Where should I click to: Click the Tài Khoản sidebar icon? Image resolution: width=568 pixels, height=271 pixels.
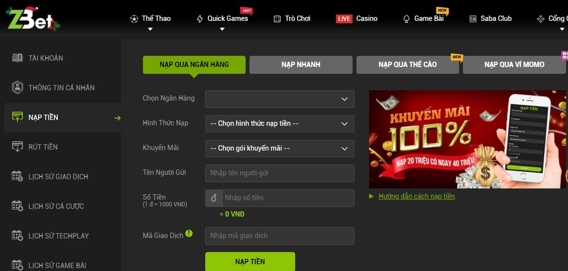click(x=18, y=58)
